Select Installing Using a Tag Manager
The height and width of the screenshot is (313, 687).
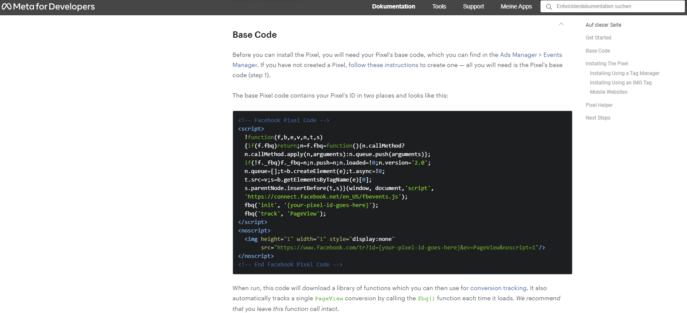(x=624, y=73)
